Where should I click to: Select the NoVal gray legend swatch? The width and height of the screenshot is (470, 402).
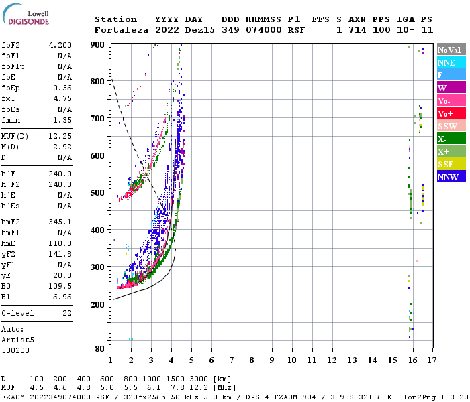point(451,50)
